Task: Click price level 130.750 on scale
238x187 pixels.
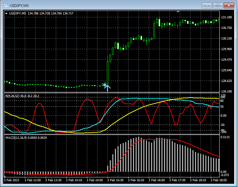Action: (x=227, y=28)
